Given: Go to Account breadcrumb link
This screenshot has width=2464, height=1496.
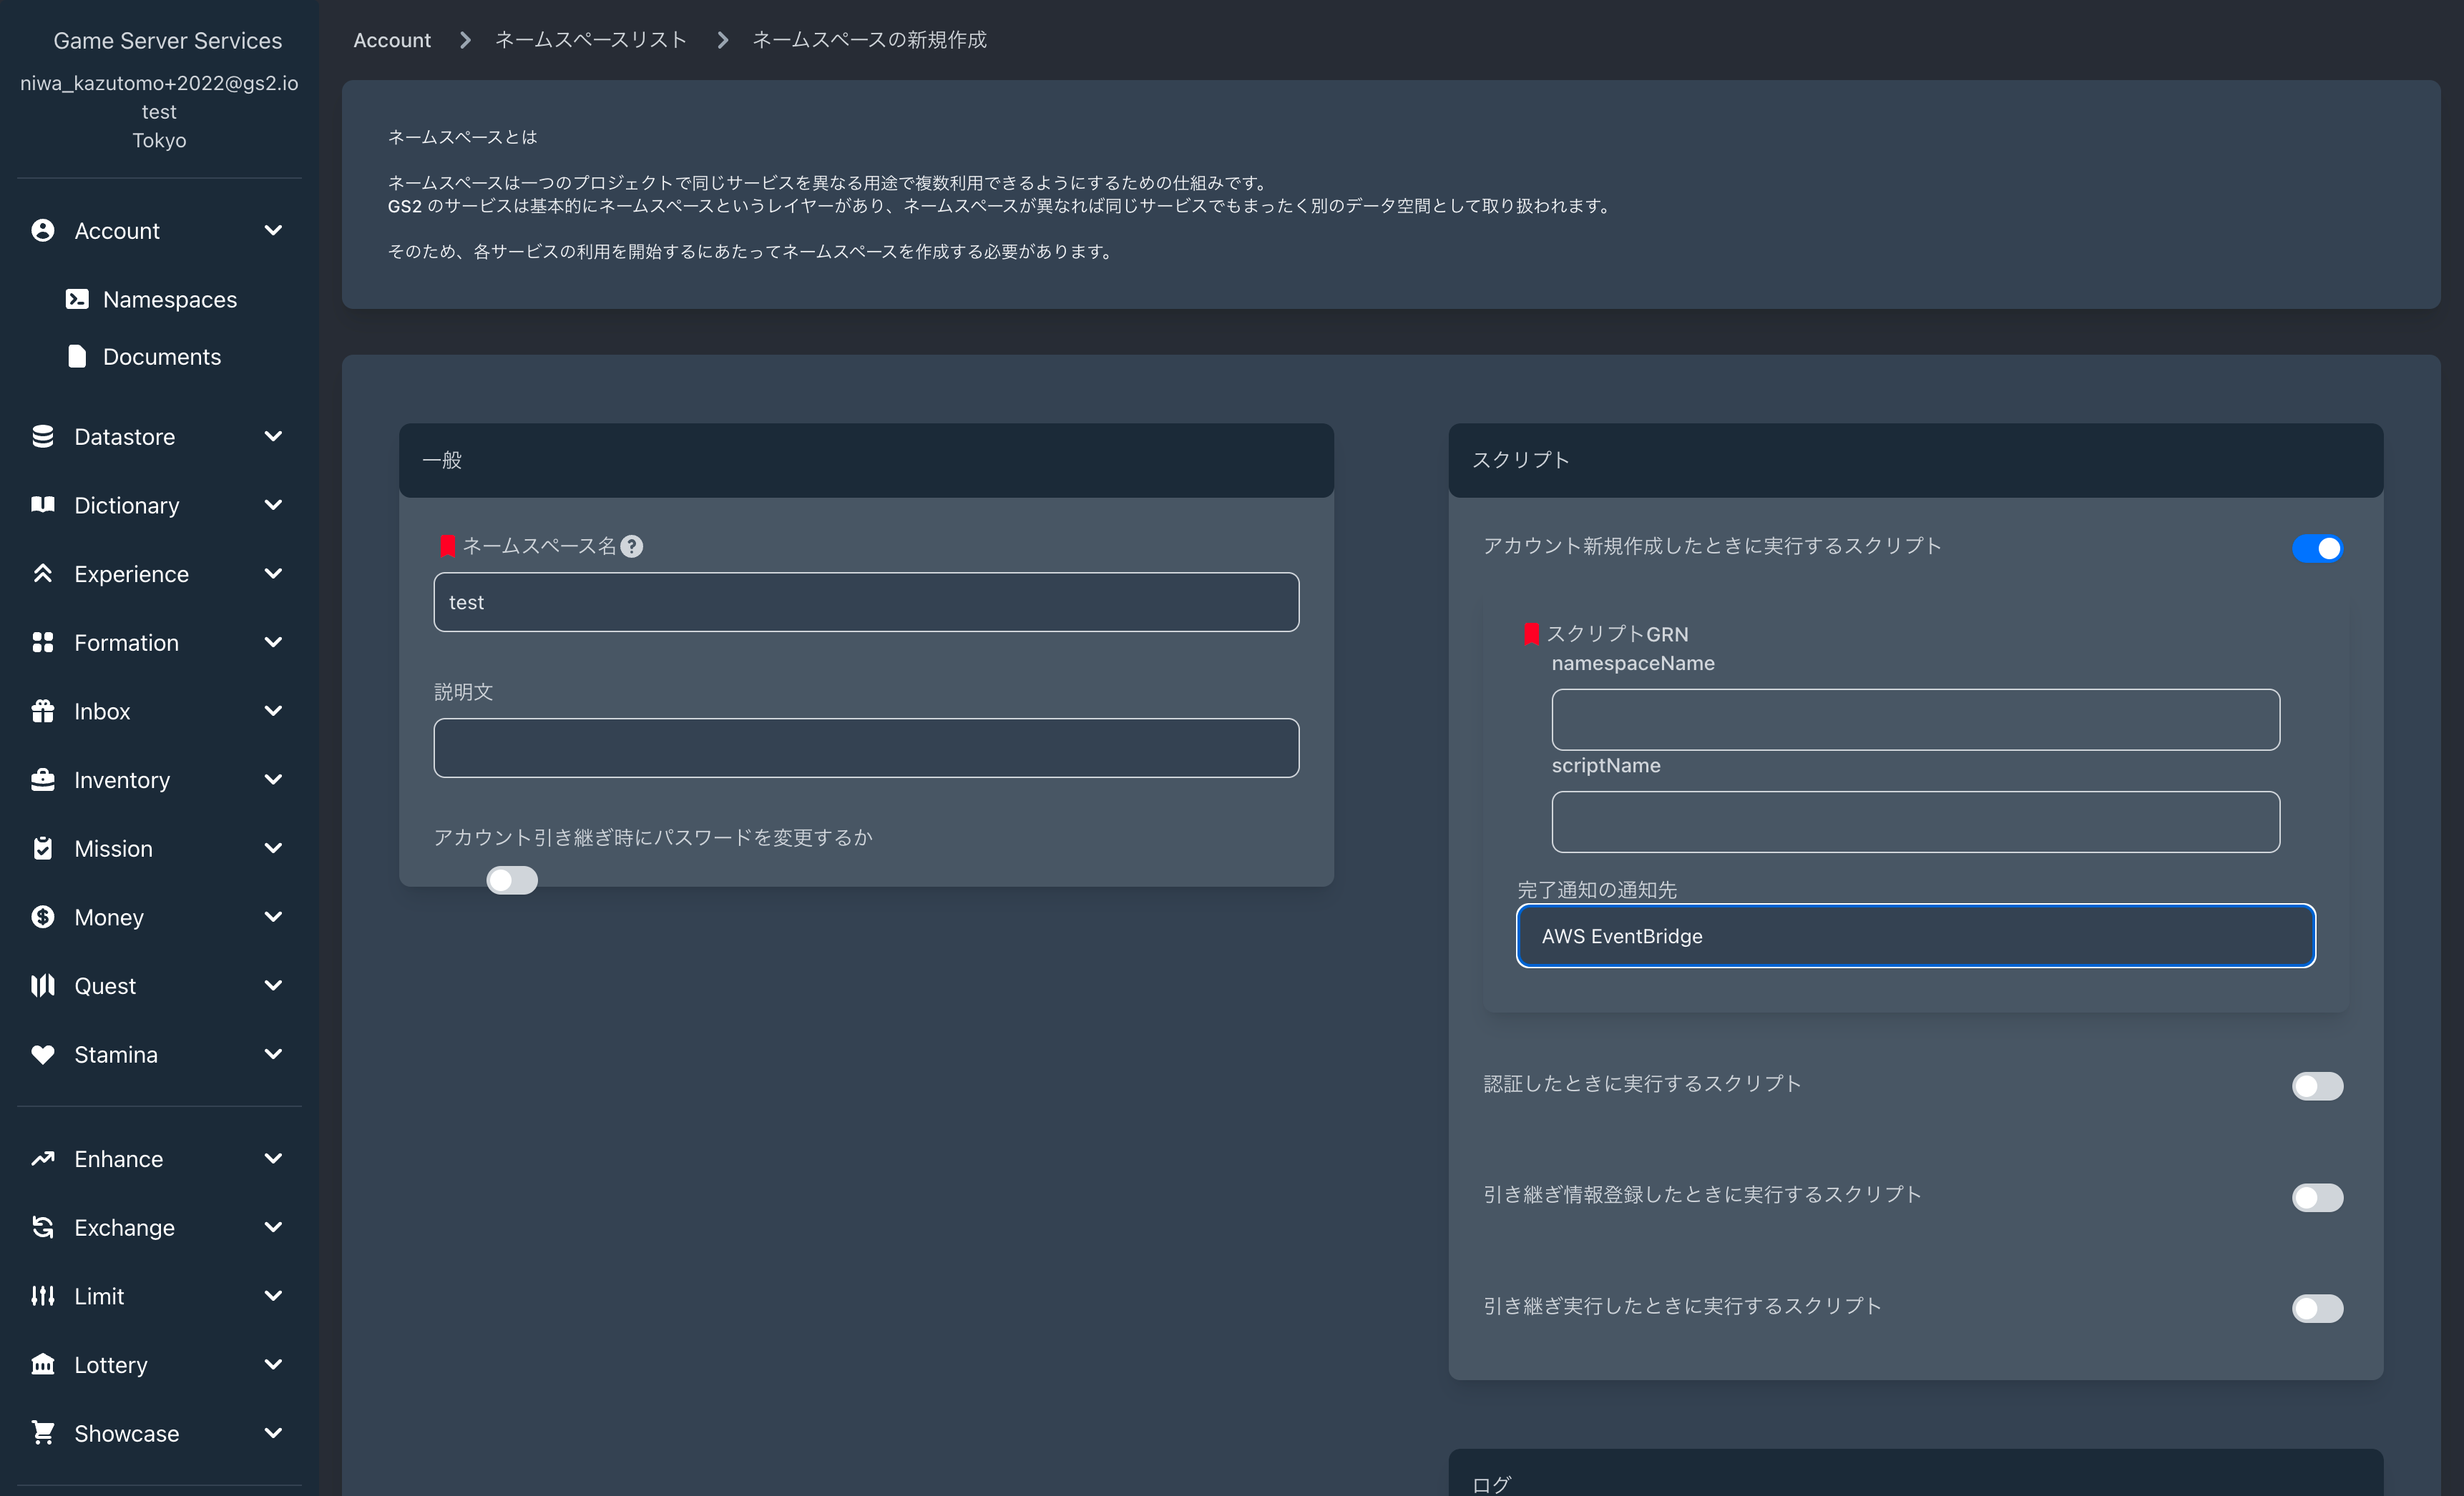Looking at the screenshot, I should click(392, 40).
